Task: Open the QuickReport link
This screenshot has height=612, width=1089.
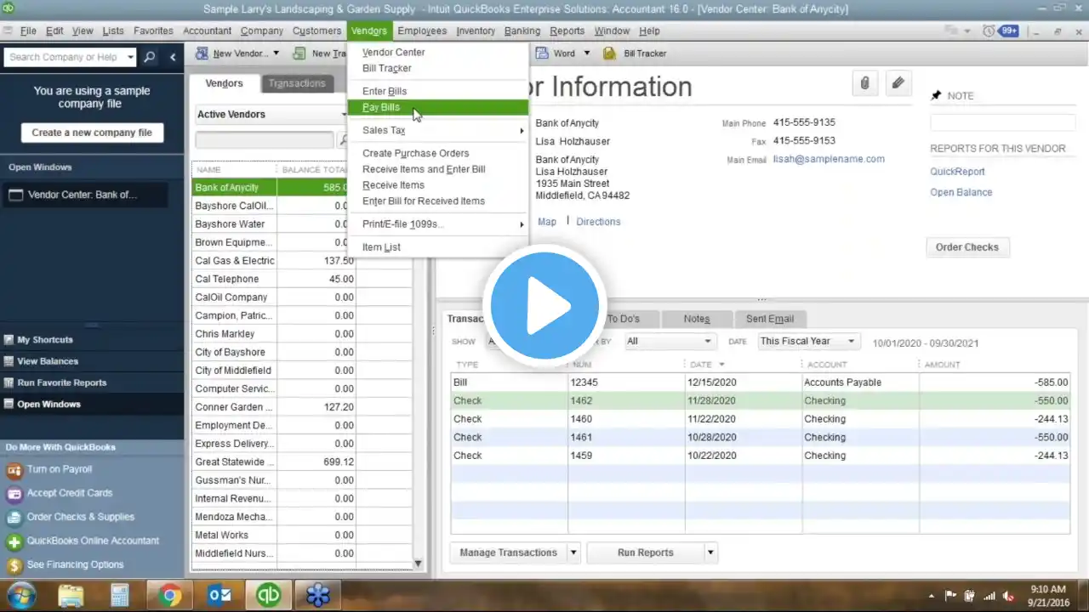Action: pyautogui.click(x=957, y=172)
